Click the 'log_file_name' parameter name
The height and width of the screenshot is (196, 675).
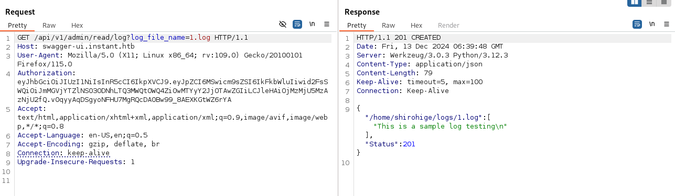tap(157, 38)
